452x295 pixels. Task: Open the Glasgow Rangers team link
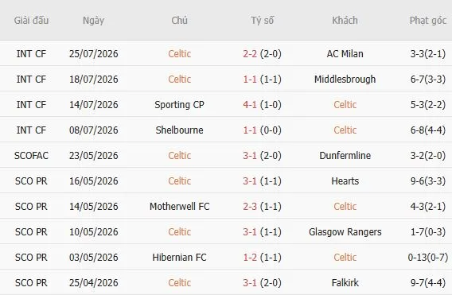[345, 232]
